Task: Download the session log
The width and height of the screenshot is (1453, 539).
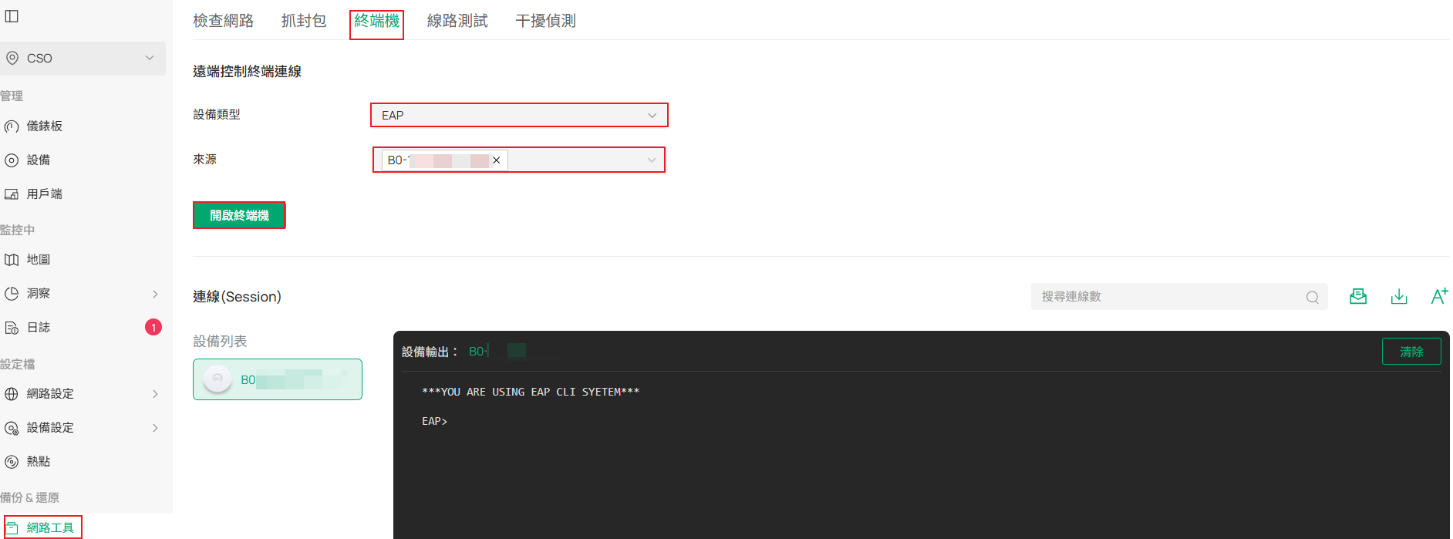Action: point(1398,297)
